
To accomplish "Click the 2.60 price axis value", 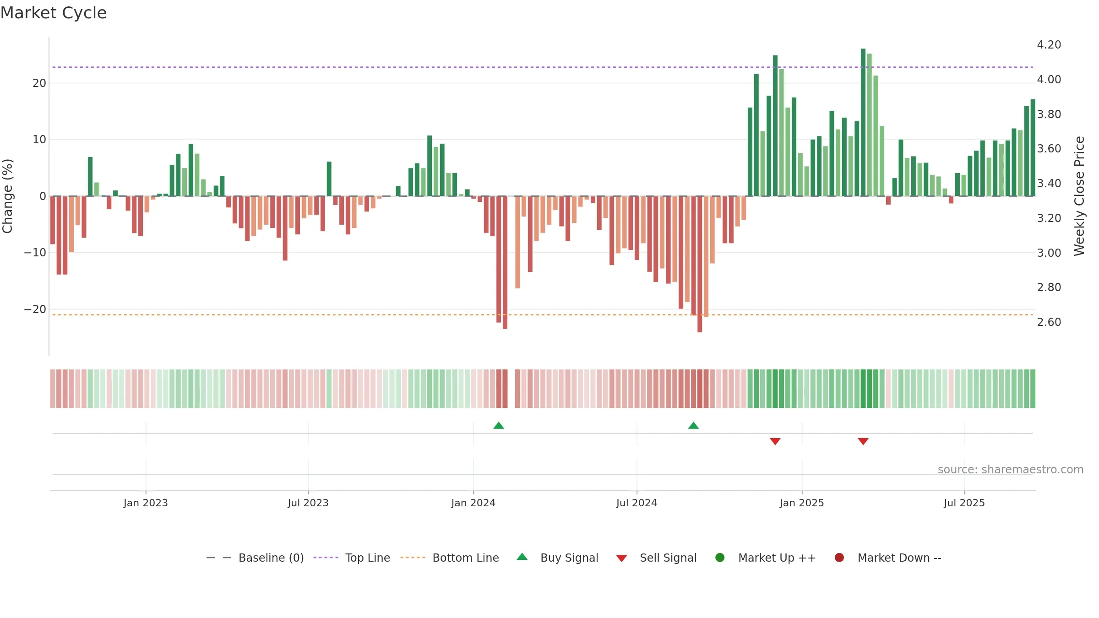I will click(x=1049, y=322).
